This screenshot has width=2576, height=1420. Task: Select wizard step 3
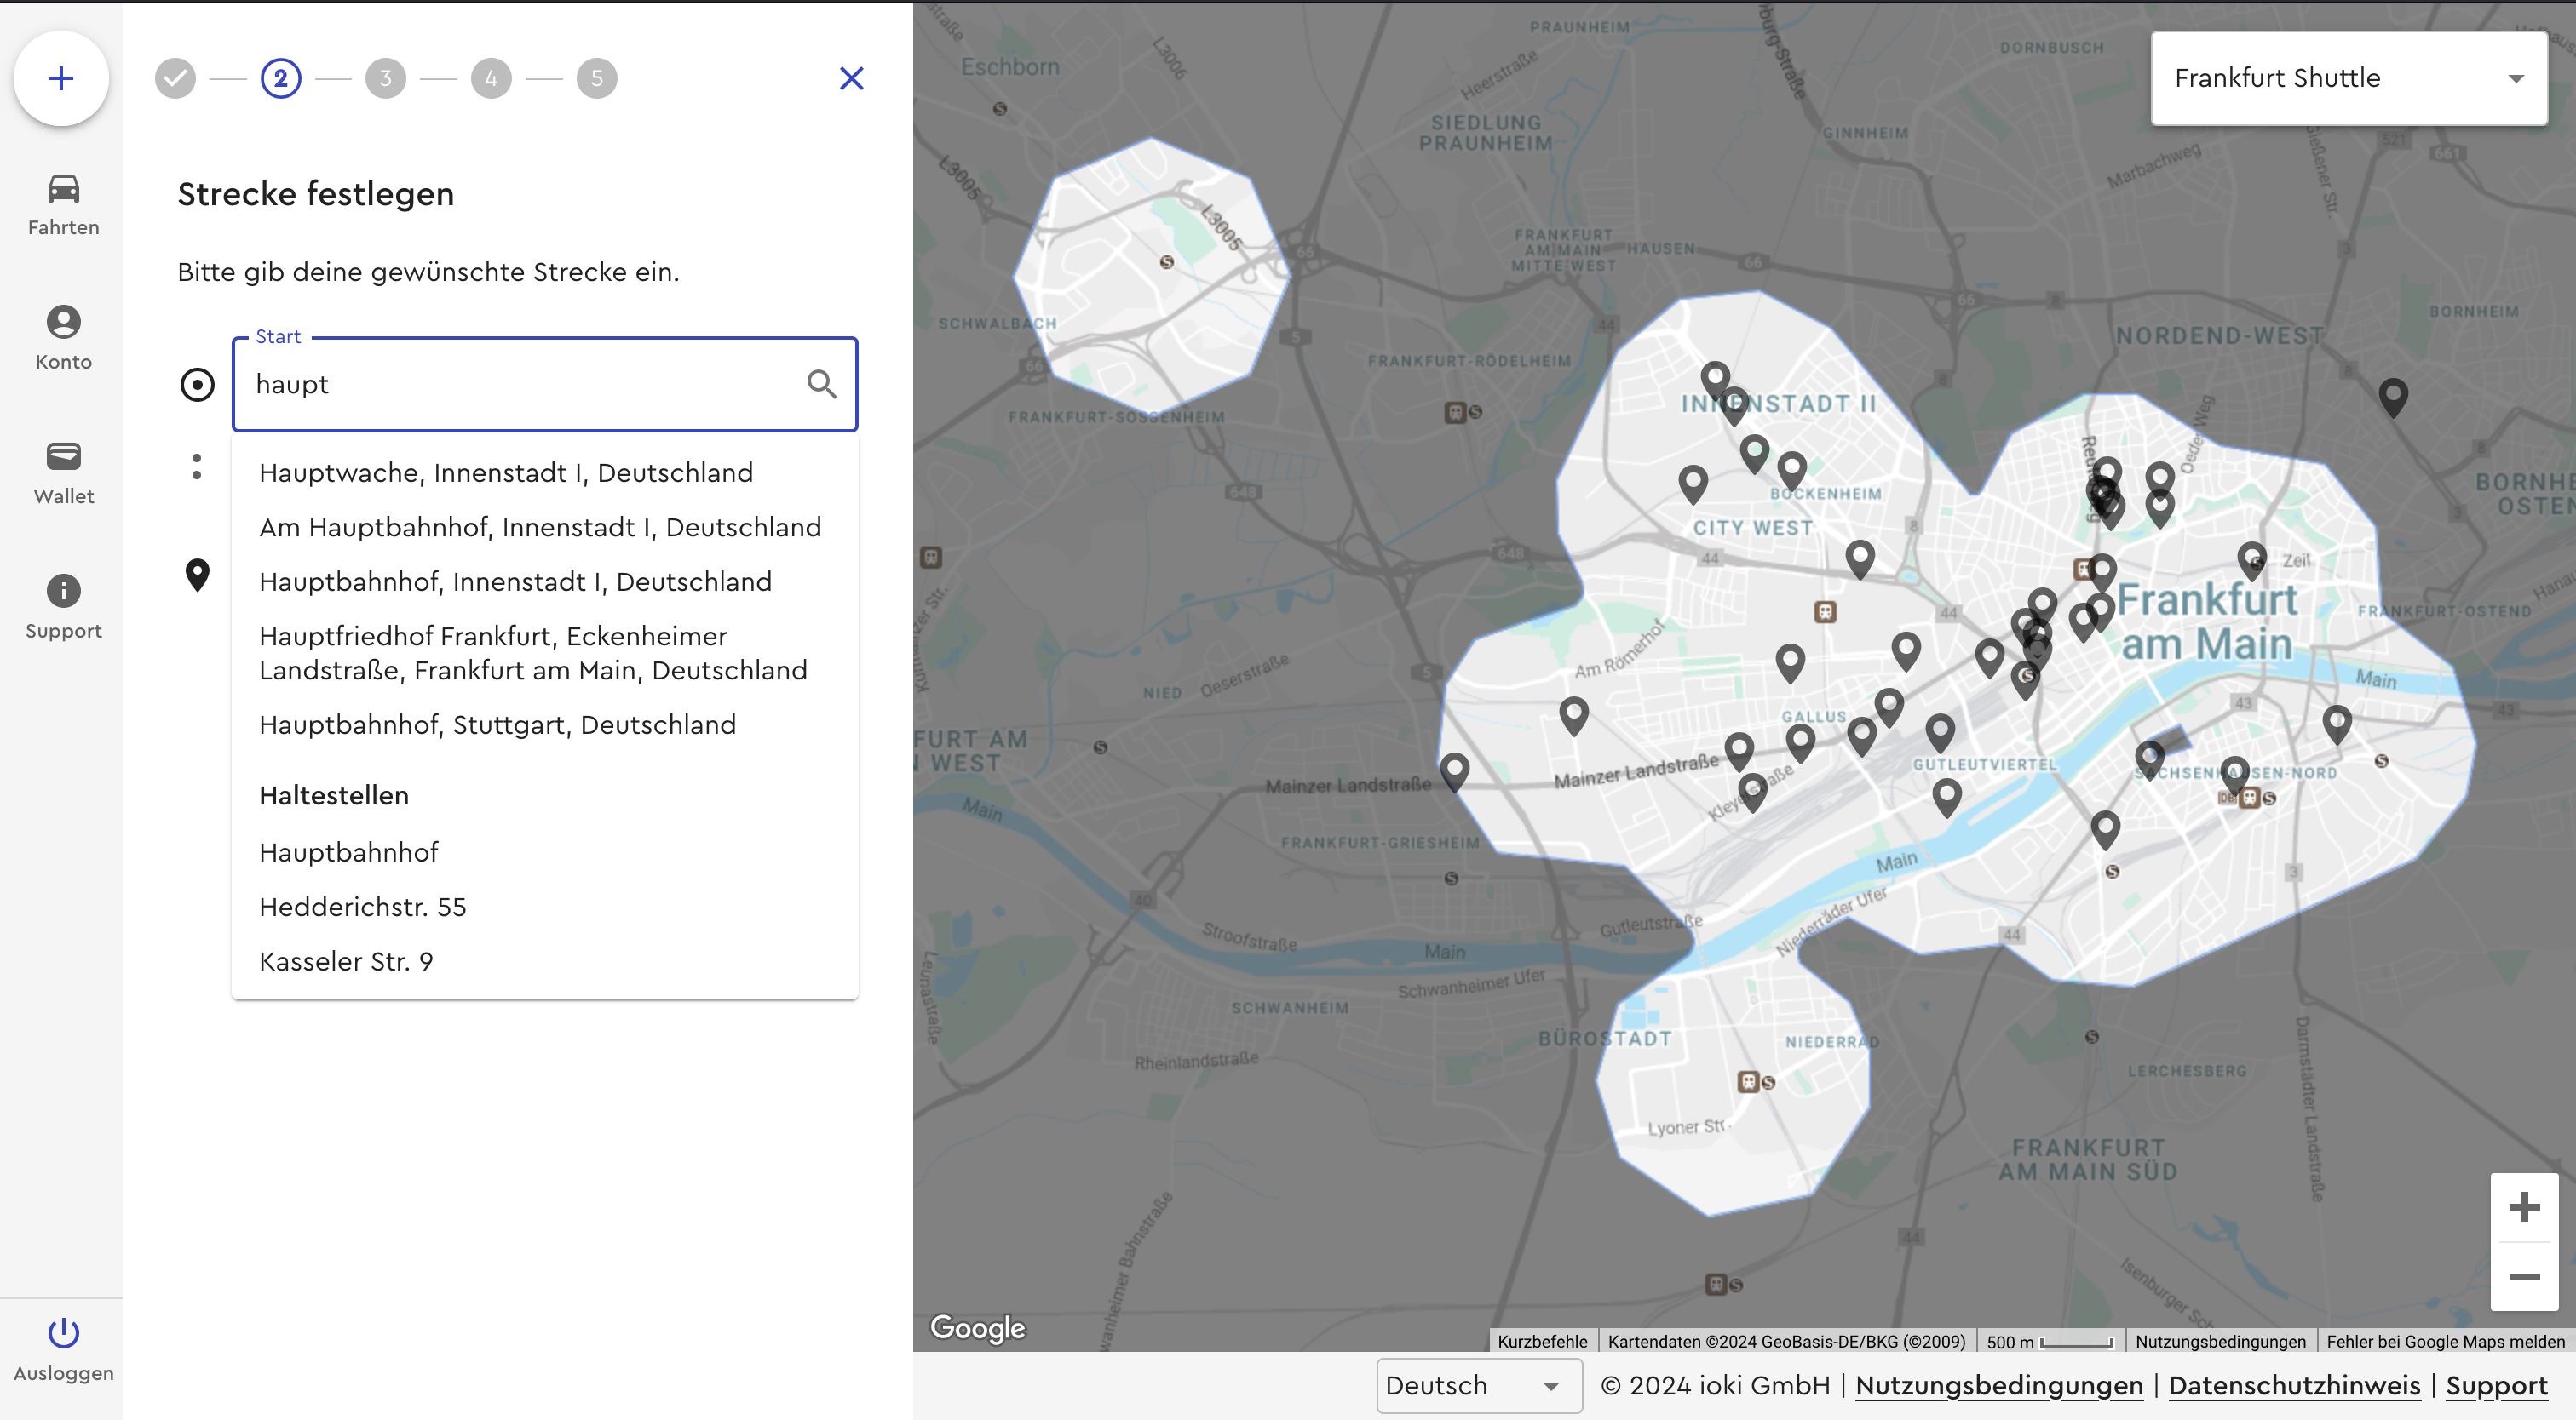click(x=386, y=78)
